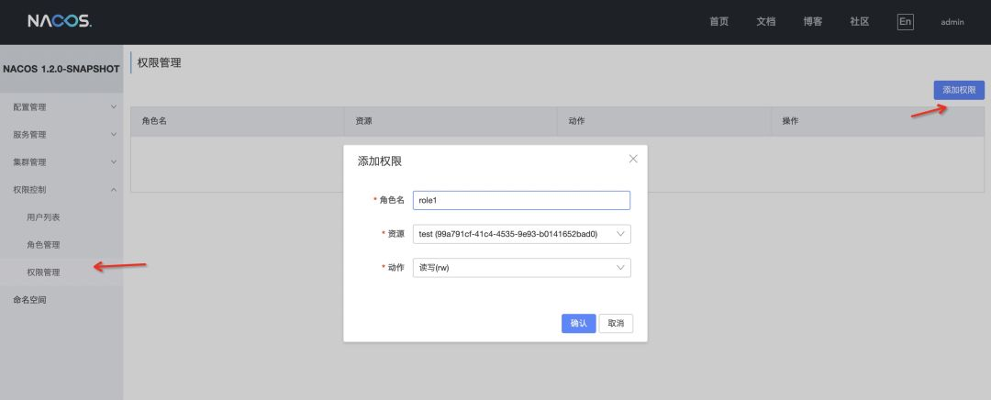The width and height of the screenshot is (991, 400).
Task: Open 角色管理 in sidebar
Action: [x=61, y=245]
